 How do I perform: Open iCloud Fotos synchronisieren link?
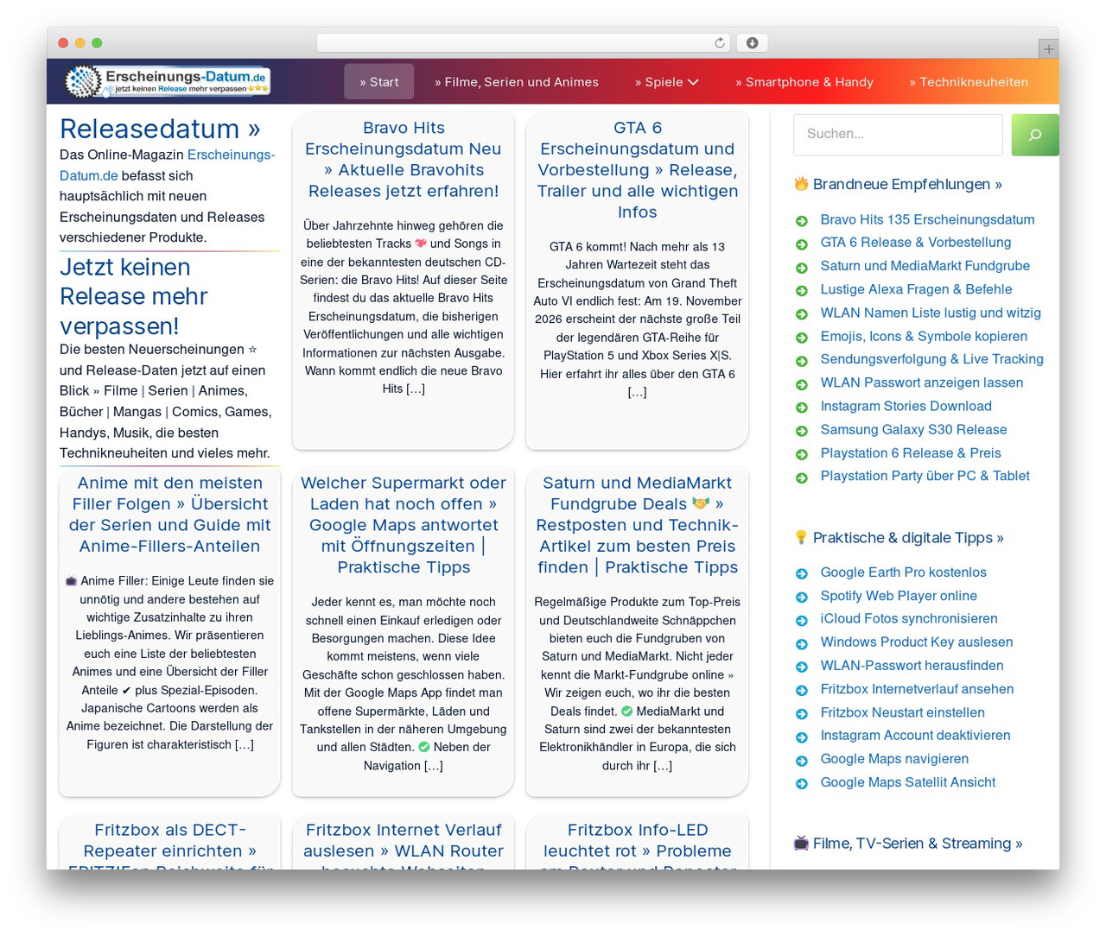(909, 618)
